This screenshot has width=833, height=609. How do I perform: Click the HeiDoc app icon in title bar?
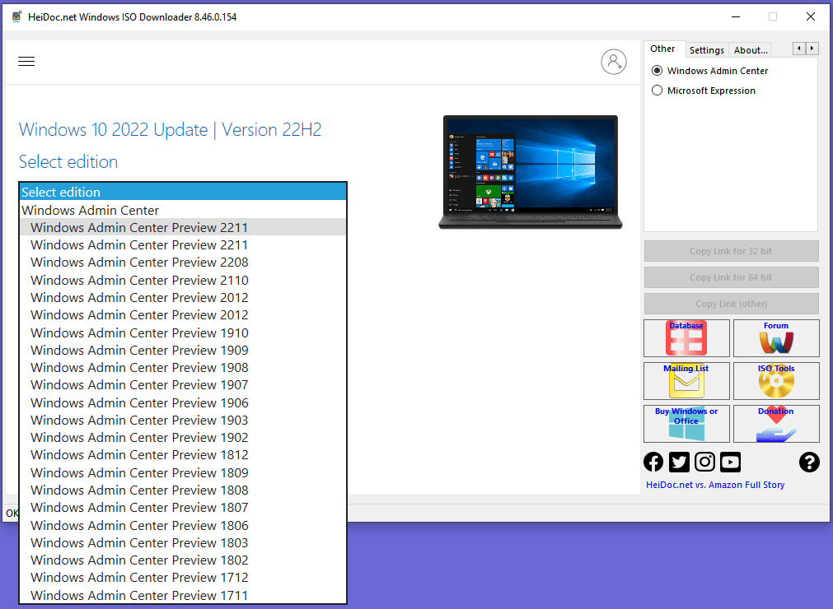(16, 16)
